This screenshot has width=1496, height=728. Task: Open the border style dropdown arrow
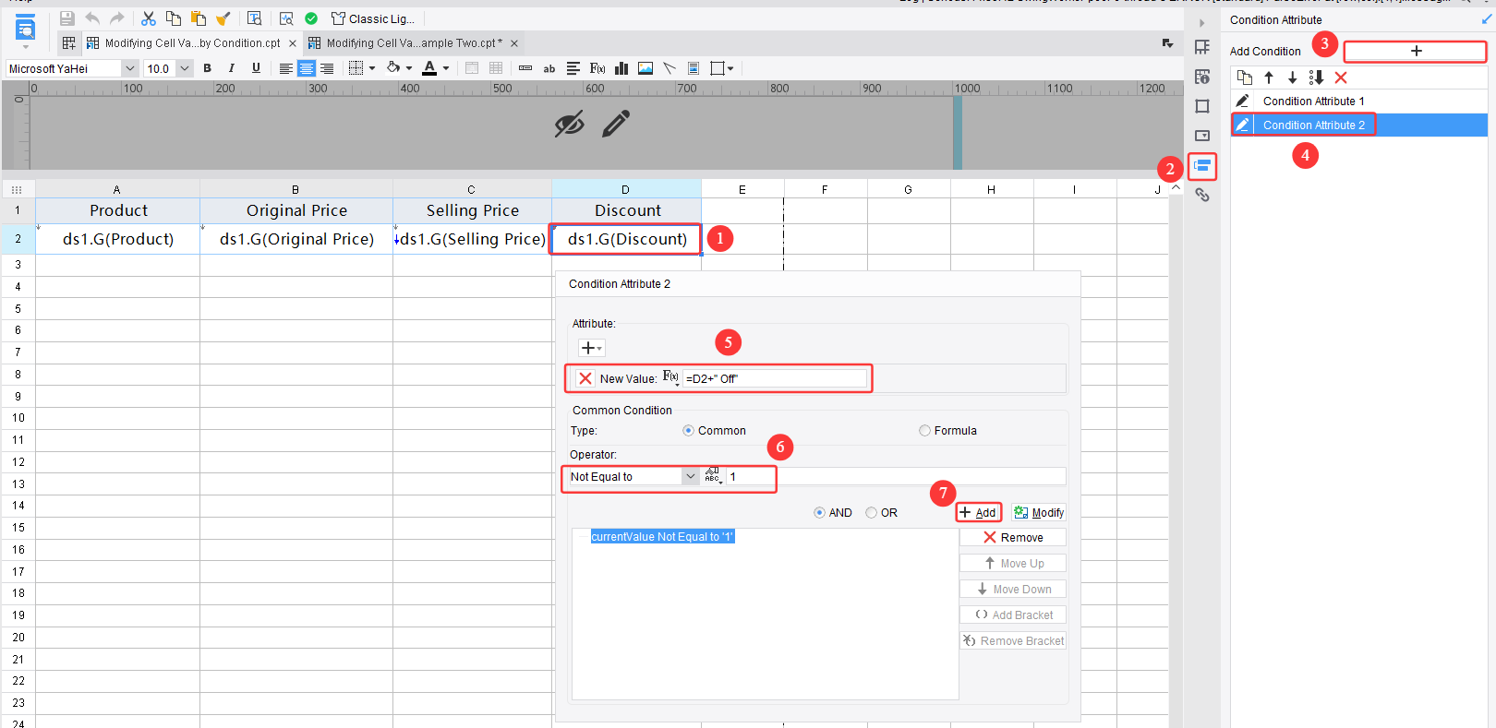tap(372, 68)
